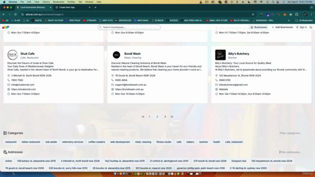The height and width of the screenshot is (177, 315).
Task: Click the Bondi Wash title
Action: pyautogui.click(x=132, y=54)
